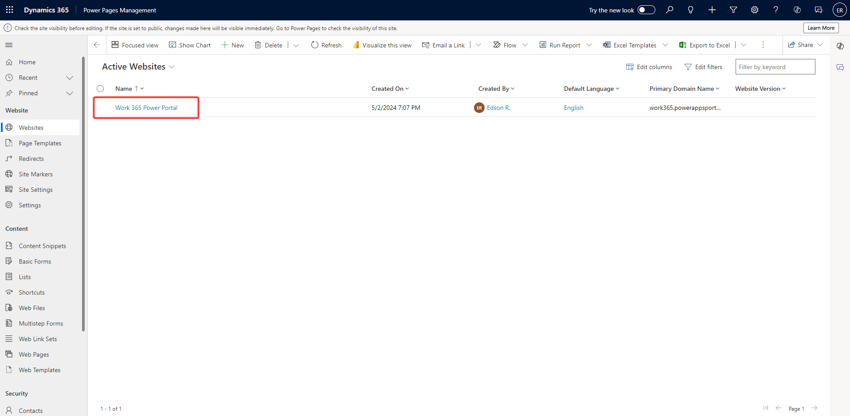Go to the next page arrow

tap(814, 408)
